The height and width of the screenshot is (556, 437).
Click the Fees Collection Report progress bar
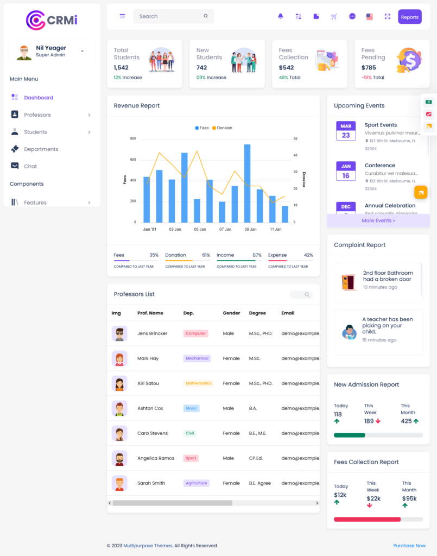[x=378, y=519]
